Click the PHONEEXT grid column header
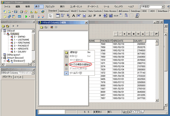Image resolution: width=170 pixels, height=116 pixels. 106,41
